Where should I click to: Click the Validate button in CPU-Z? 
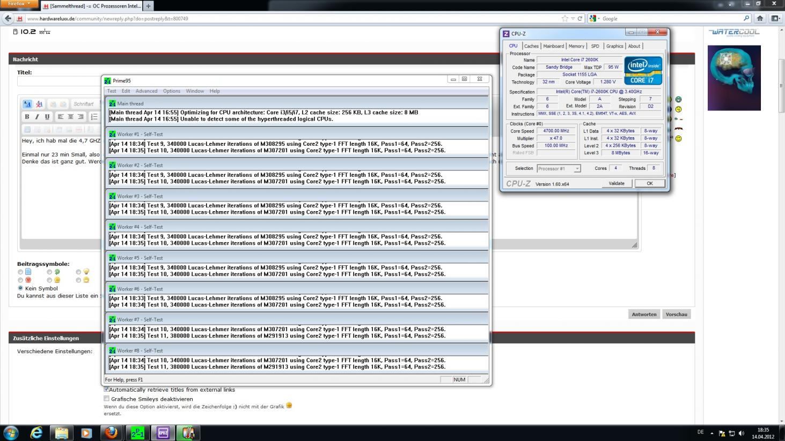(617, 183)
